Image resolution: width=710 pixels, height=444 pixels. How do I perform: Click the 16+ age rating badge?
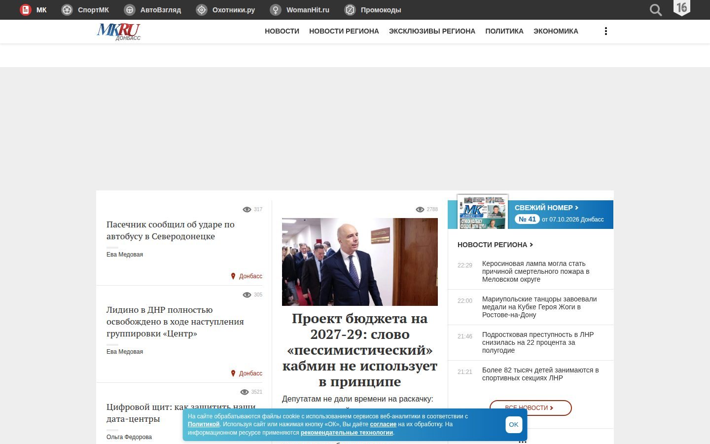[682, 8]
